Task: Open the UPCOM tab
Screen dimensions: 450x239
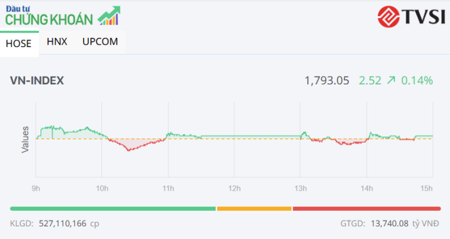Action: pos(100,42)
